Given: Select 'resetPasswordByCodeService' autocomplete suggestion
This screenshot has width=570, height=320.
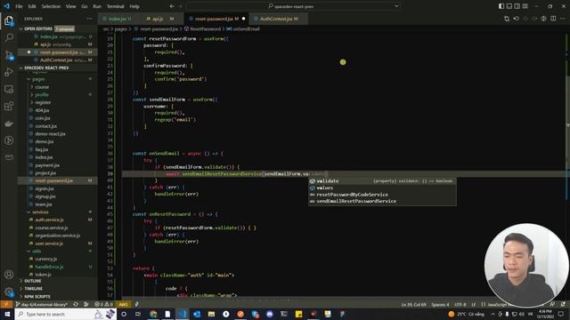Looking at the screenshot, I should (382, 195).
